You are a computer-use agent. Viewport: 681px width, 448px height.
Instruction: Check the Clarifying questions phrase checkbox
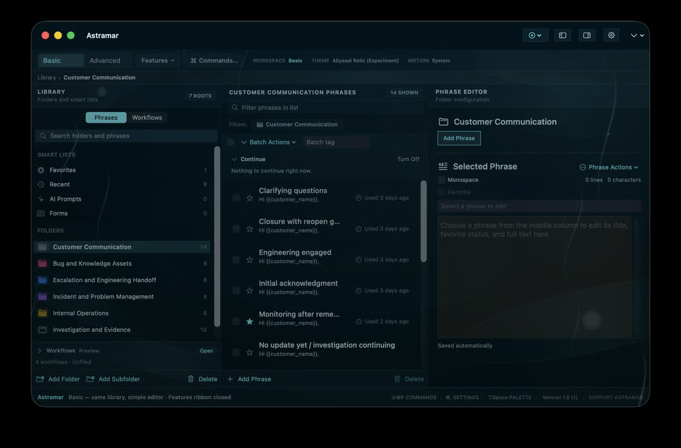tap(236, 198)
